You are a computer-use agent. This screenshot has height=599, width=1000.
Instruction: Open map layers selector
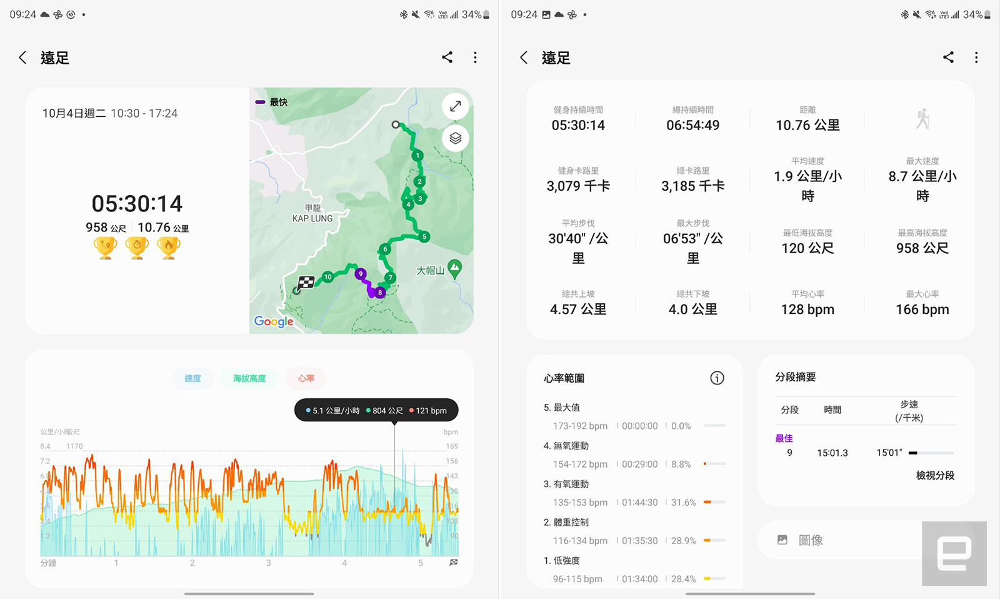coord(456,138)
